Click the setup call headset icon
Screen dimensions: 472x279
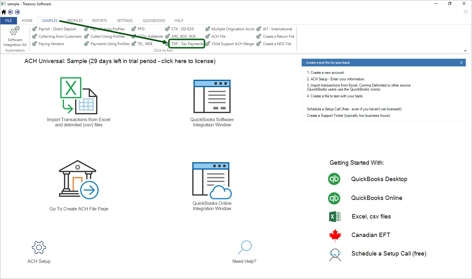pos(335,255)
